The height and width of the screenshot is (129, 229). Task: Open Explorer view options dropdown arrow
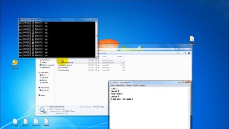click(x=181, y=53)
